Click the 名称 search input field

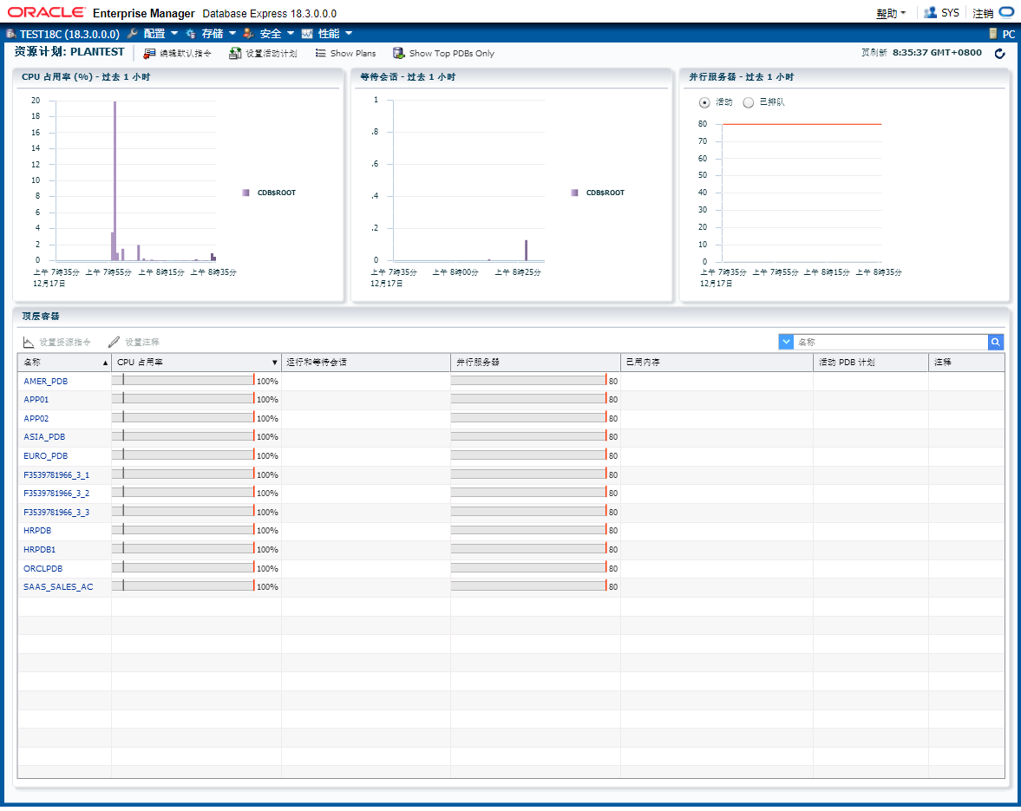point(891,342)
